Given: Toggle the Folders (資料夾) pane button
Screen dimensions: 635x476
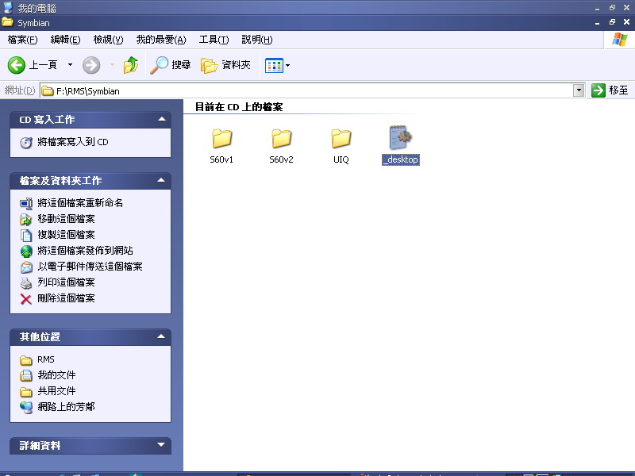Looking at the screenshot, I should click(x=225, y=65).
